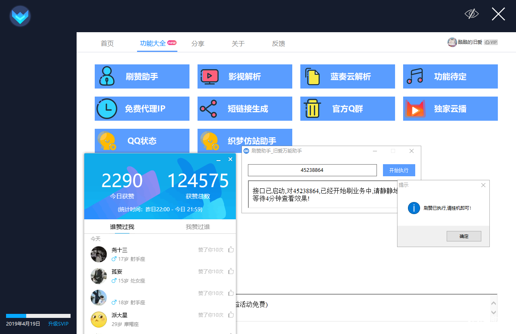Viewport: 516px width, 334px height.
Task: Click the name 派大星 in the list
Action: [119, 315]
